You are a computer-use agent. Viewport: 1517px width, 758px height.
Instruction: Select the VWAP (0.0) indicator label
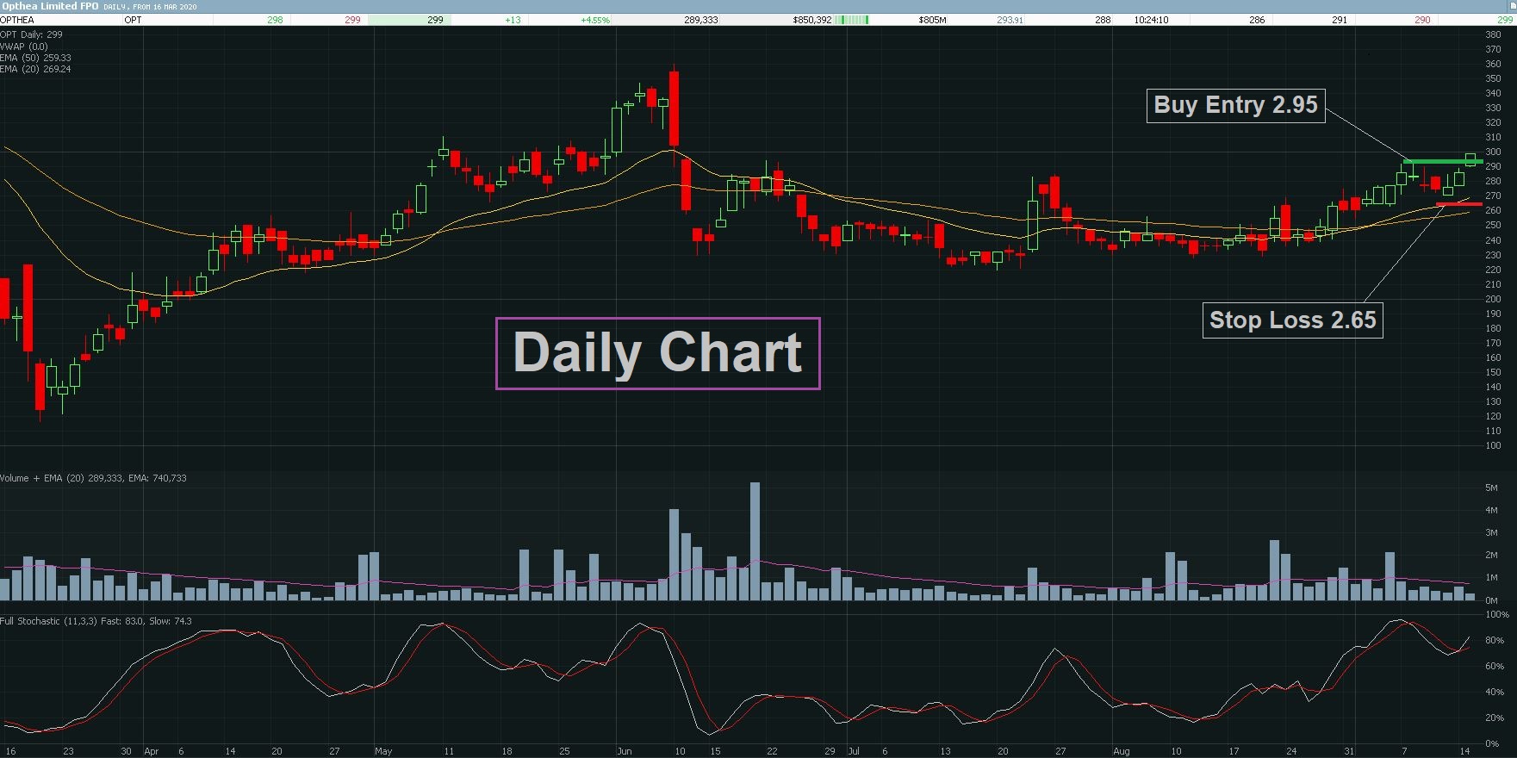tap(24, 47)
